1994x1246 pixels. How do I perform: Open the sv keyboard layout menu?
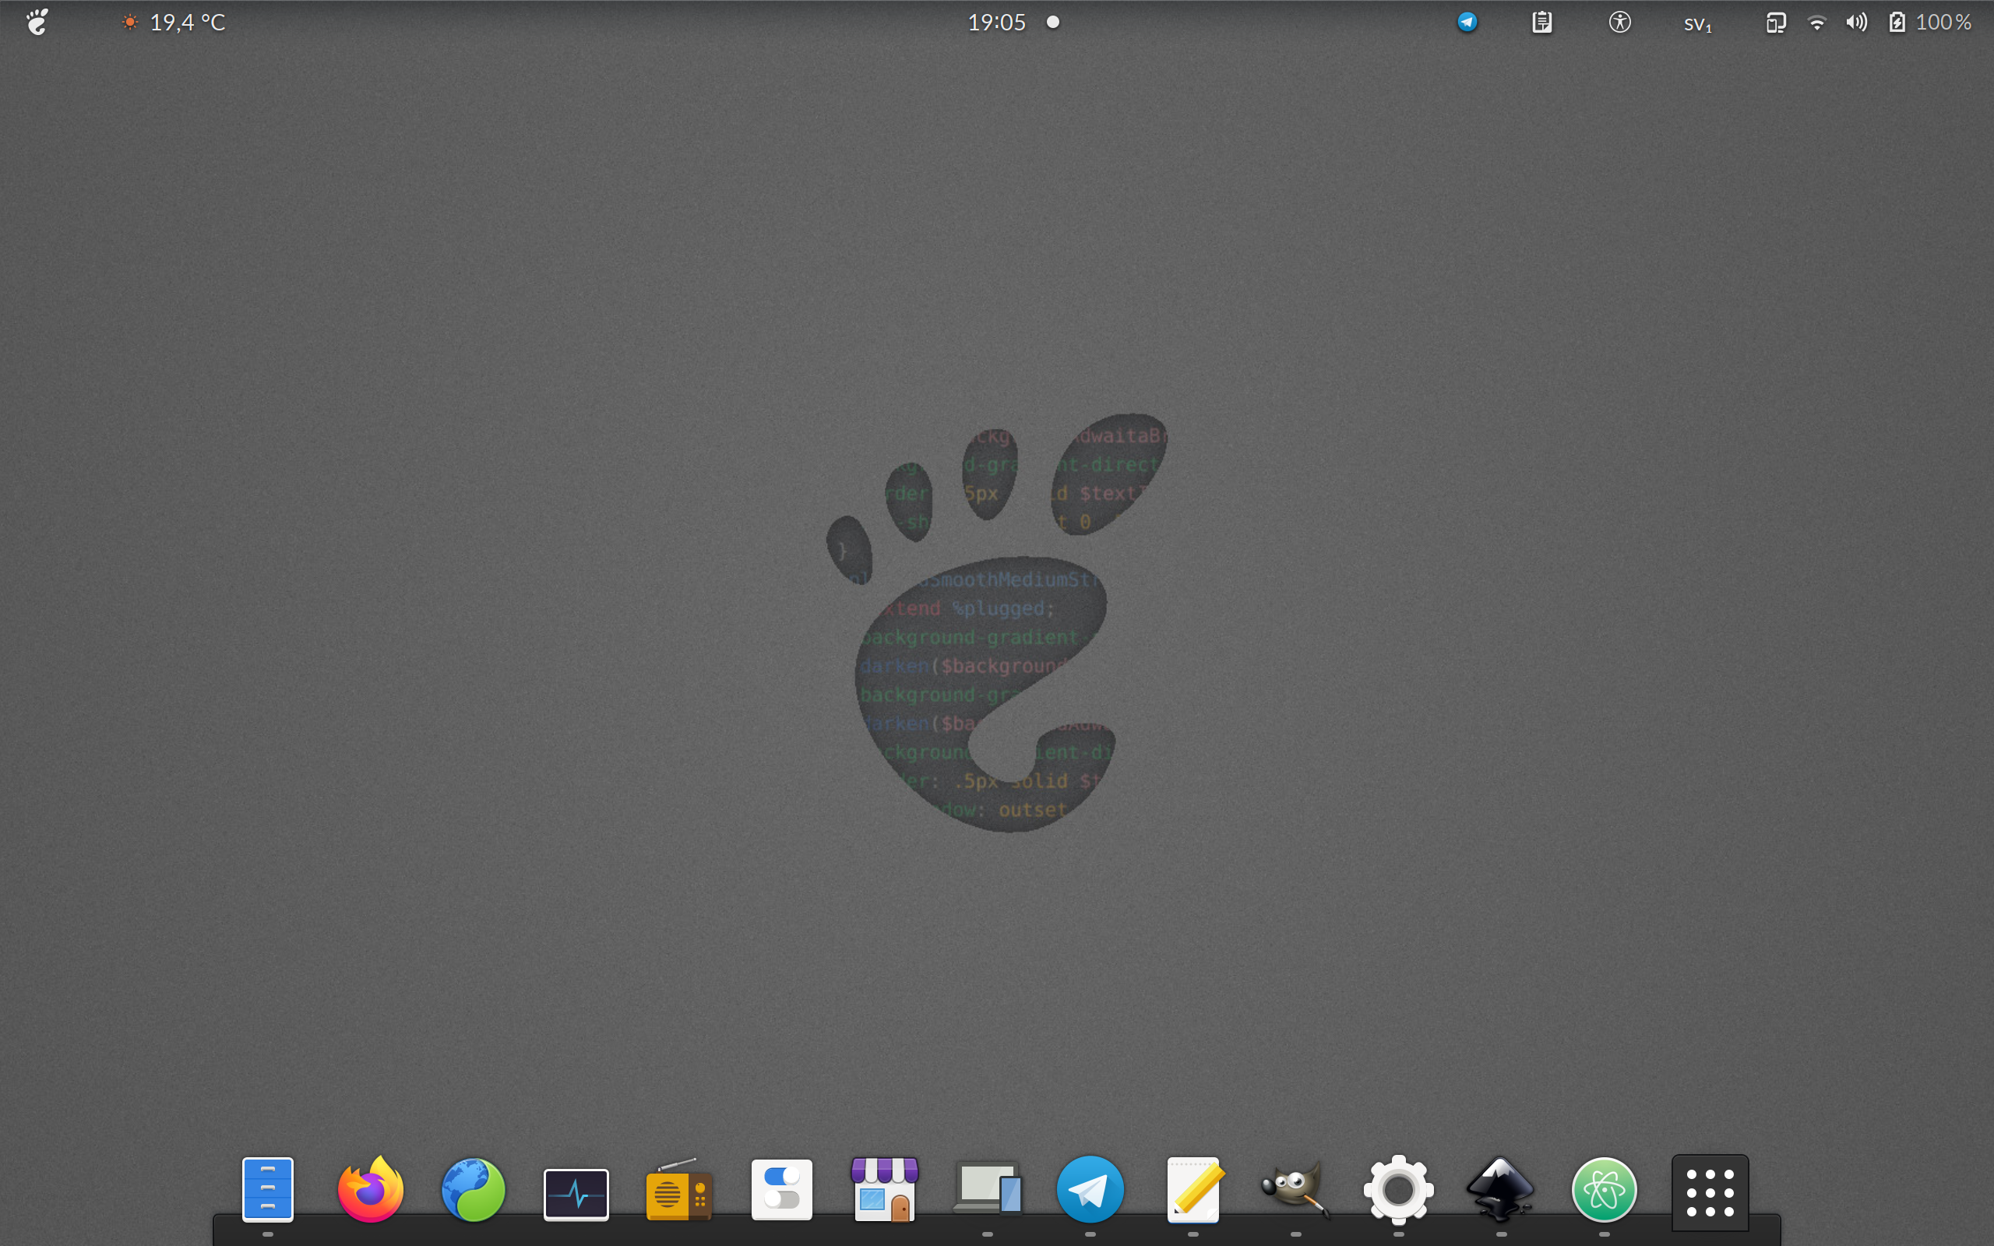tap(1697, 24)
